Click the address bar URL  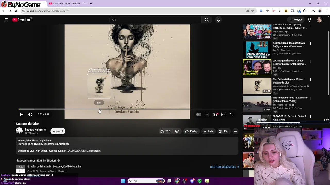[x=48, y=11]
